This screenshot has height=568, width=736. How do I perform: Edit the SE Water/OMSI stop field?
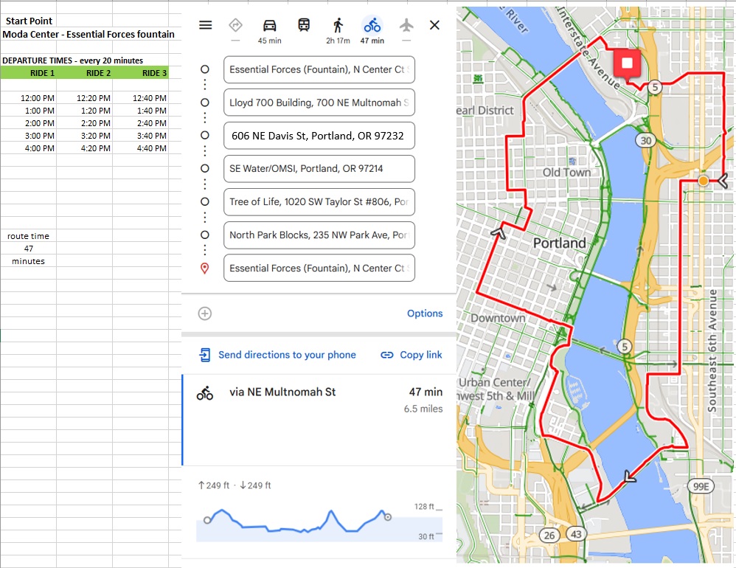[x=319, y=168]
